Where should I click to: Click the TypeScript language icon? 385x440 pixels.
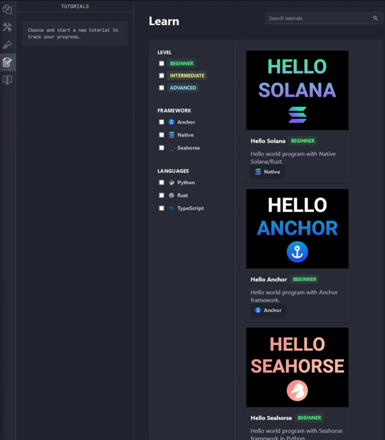171,208
